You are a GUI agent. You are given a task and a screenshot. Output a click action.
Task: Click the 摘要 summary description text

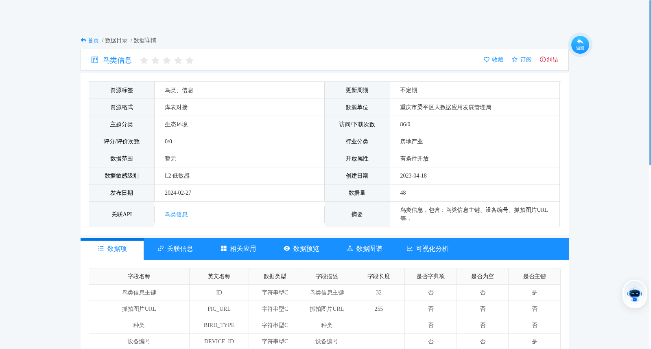pos(474,214)
